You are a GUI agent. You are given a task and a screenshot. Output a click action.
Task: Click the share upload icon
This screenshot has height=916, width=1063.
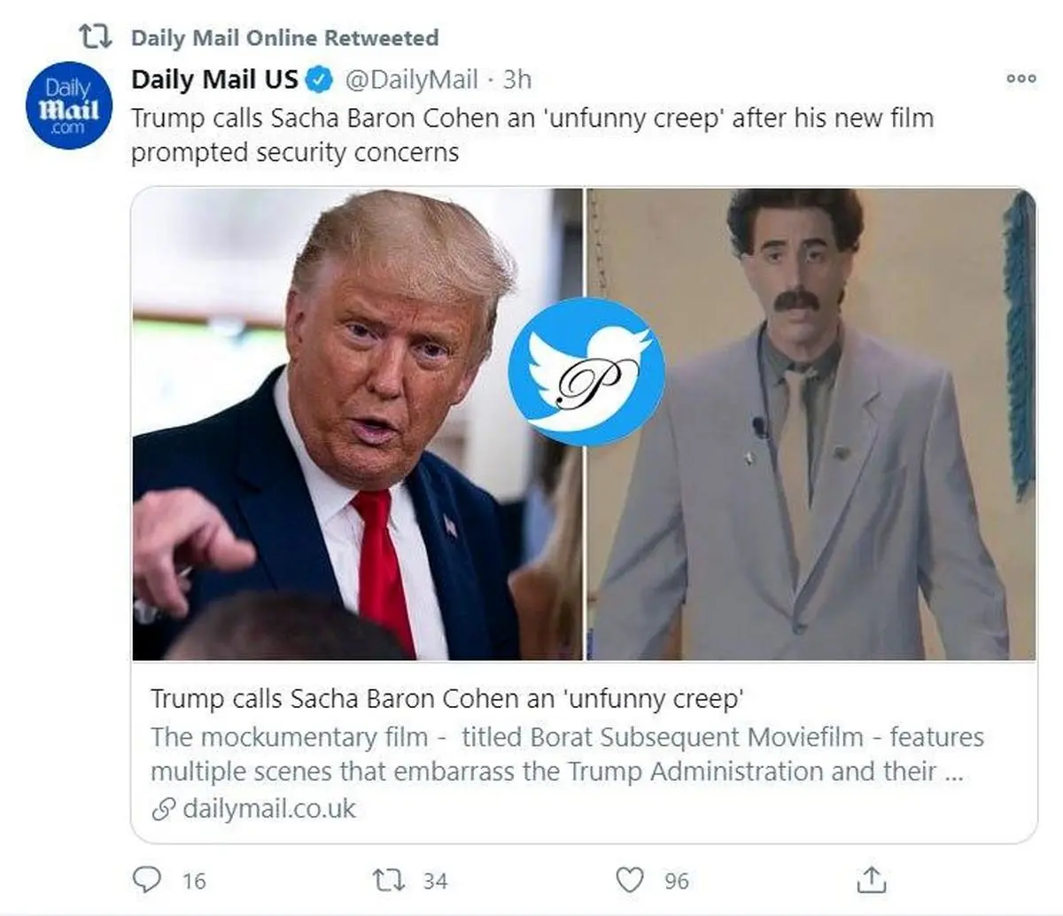872,880
